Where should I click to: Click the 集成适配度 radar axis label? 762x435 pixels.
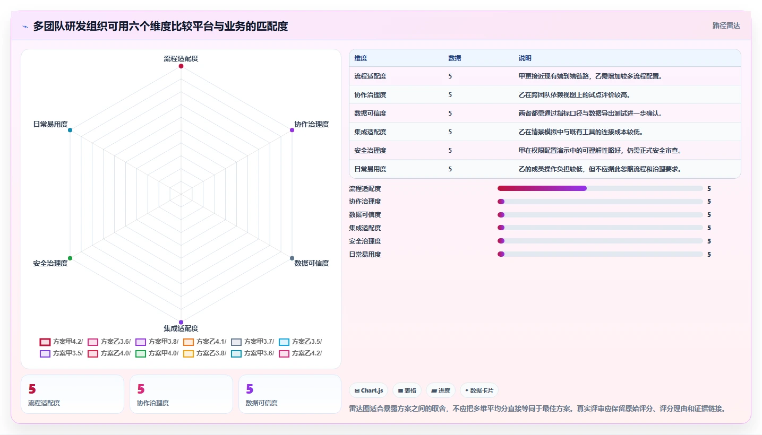tap(181, 328)
